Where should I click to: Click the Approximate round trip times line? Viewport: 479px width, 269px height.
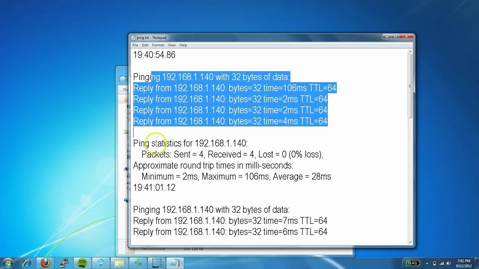[x=213, y=165]
